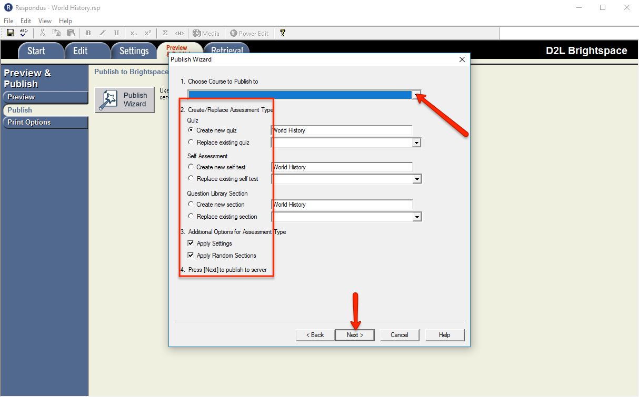Expand the Replace existing self test dropdown

417,179
